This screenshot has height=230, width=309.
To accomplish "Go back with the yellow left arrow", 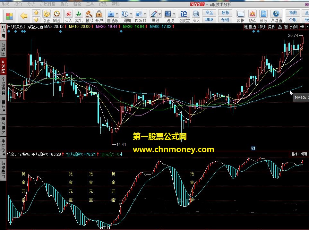I will click(x=24, y=16).
